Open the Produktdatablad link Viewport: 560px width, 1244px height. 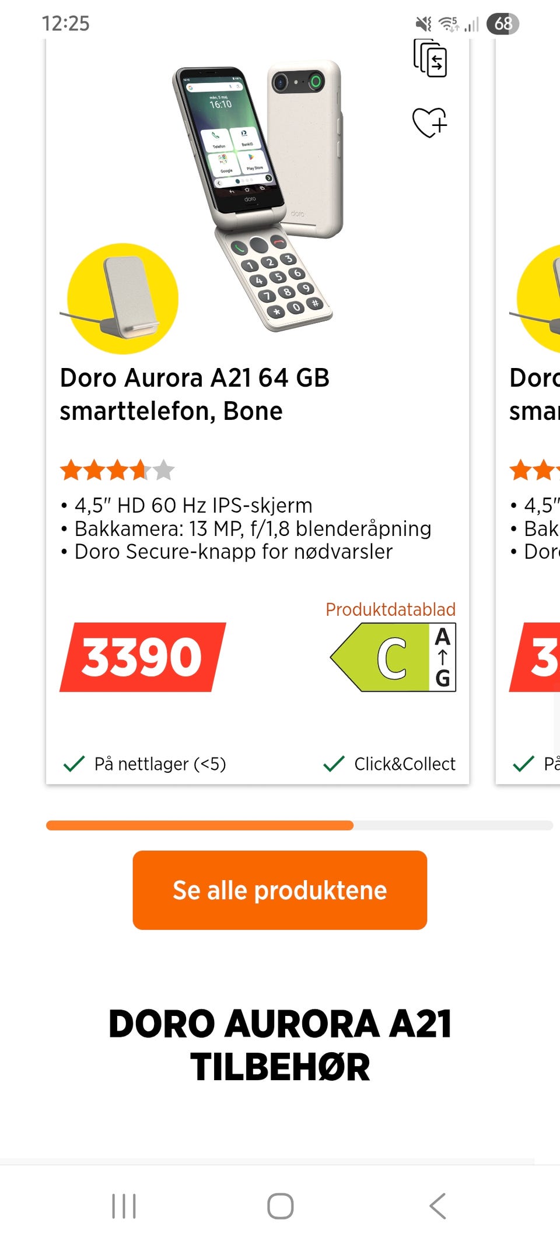[x=390, y=609]
